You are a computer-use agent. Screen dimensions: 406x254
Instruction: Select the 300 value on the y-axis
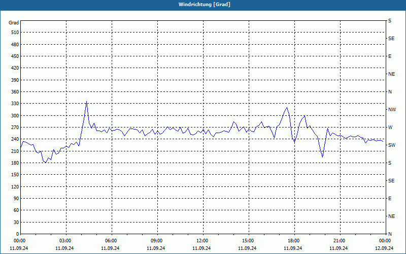click(x=15, y=115)
